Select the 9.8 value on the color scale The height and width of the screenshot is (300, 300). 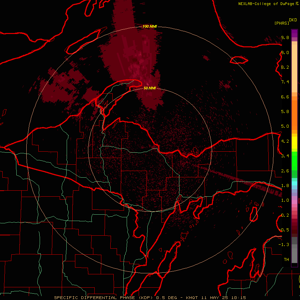[x=285, y=37]
